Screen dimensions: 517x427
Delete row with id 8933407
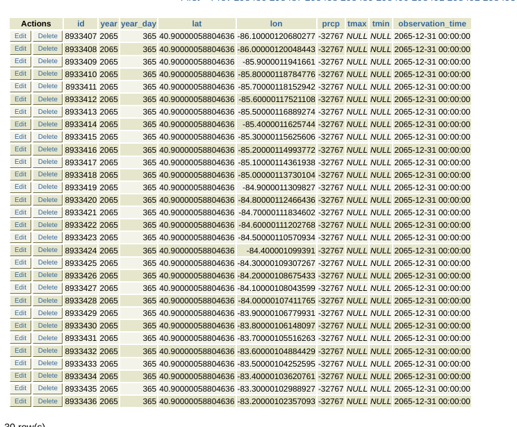[x=48, y=36]
